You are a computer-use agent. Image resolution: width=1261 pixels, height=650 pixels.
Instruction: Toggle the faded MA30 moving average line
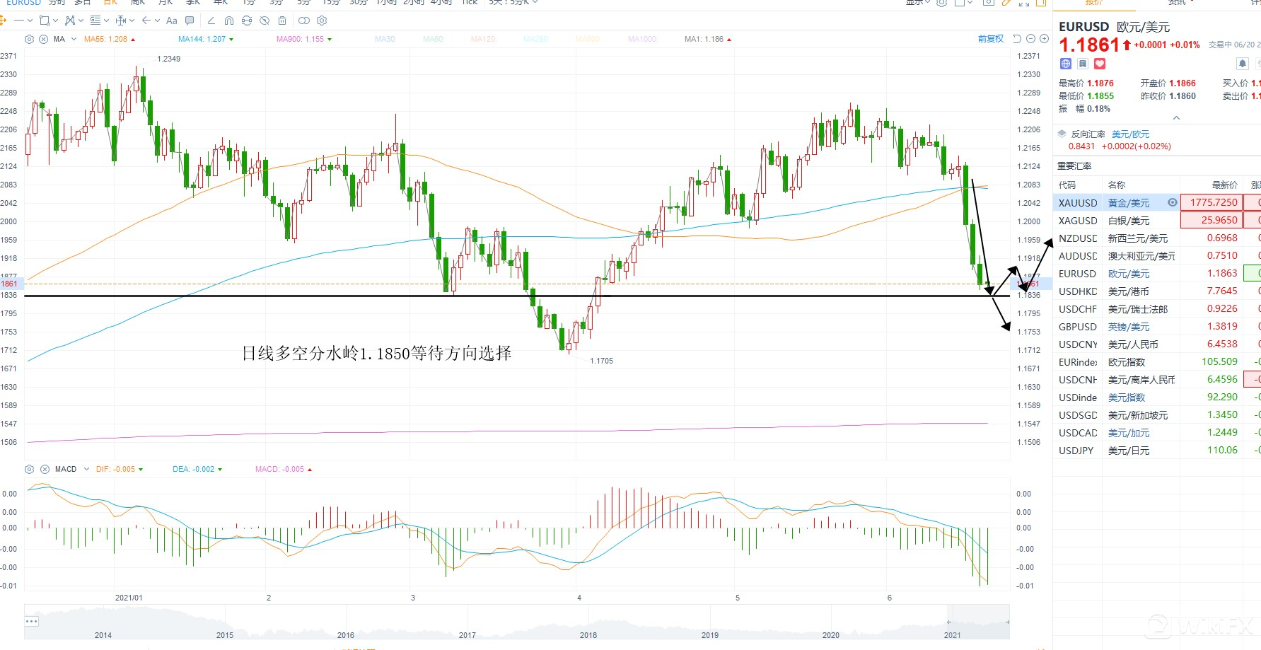click(385, 39)
